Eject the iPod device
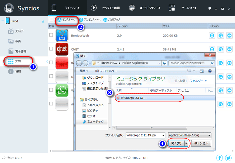Screen dimensions: 235x163 [43, 21]
